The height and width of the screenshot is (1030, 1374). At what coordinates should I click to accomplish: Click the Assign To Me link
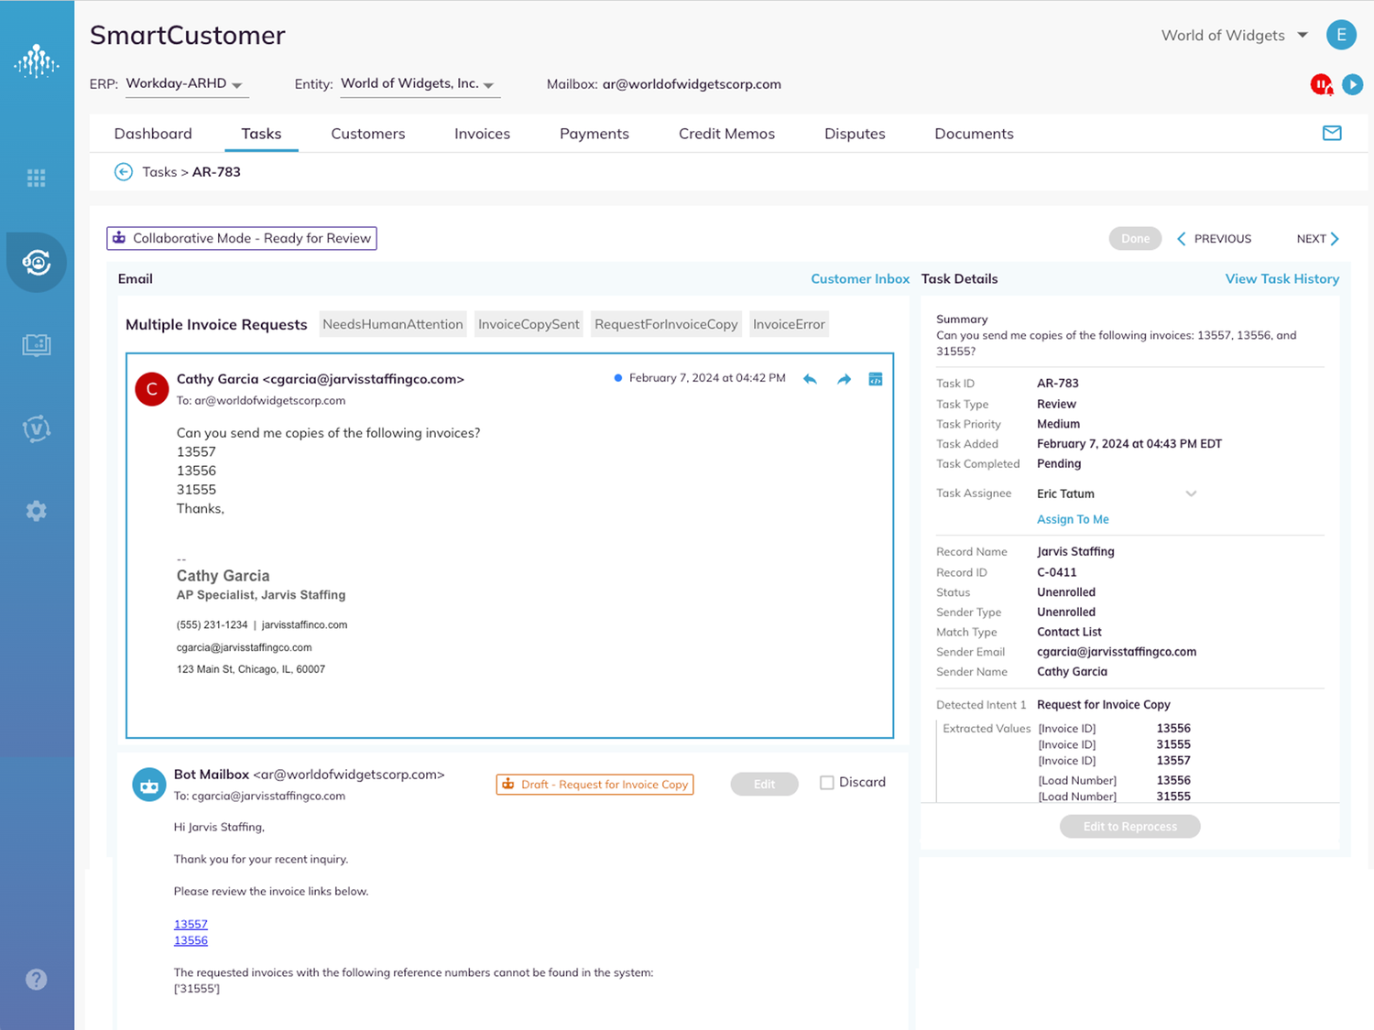[1073, 519]
